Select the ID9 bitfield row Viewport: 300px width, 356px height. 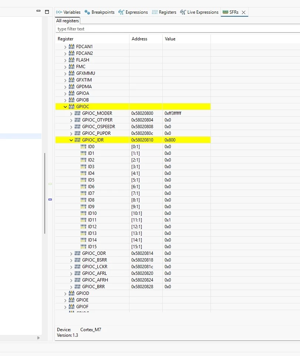pyautogui.click(x=133, y=207)
